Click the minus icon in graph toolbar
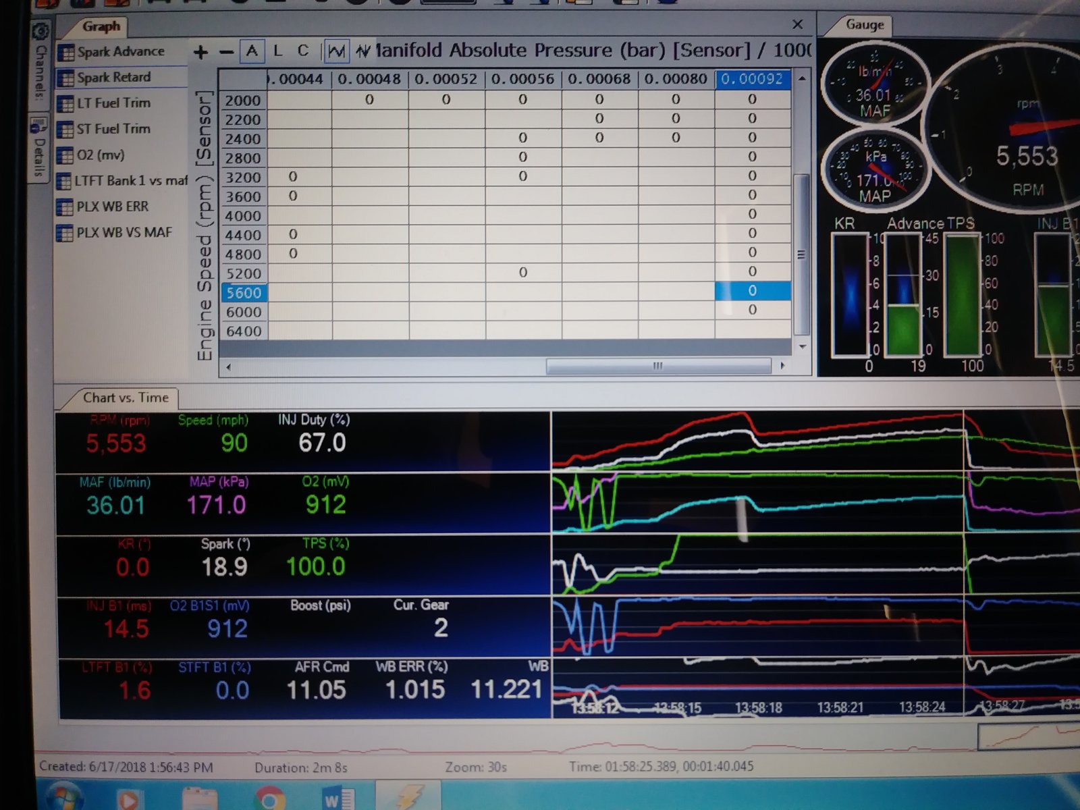This screenshot has height=810, width=1080. pos(226,52)
